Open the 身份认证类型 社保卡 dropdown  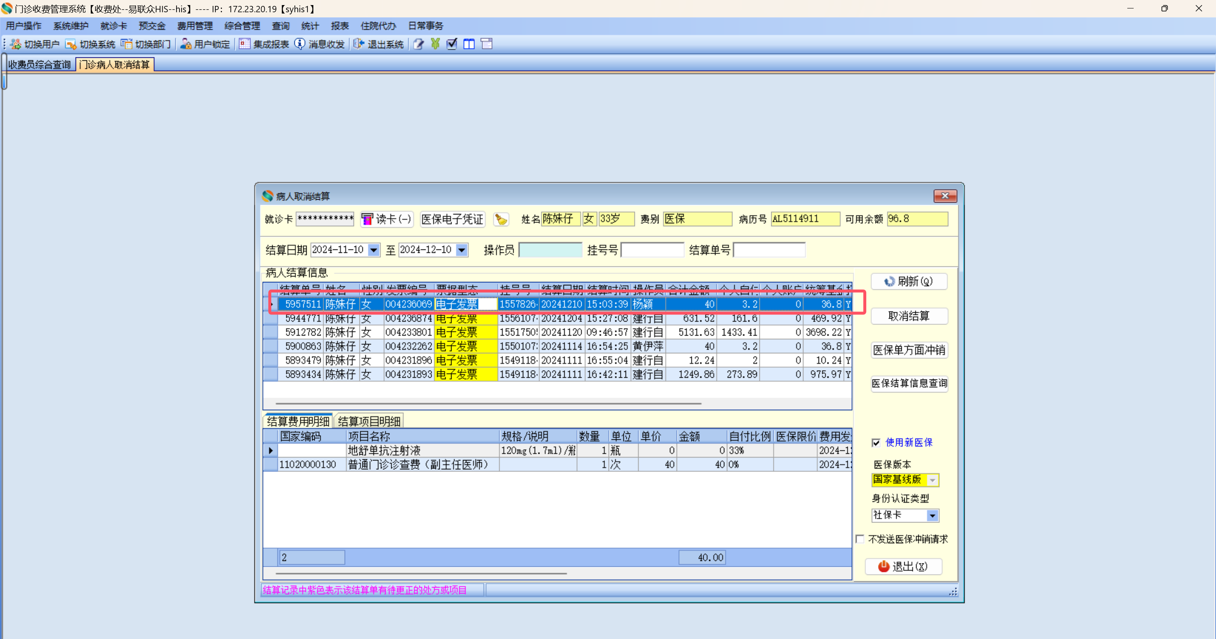point(932,515)
